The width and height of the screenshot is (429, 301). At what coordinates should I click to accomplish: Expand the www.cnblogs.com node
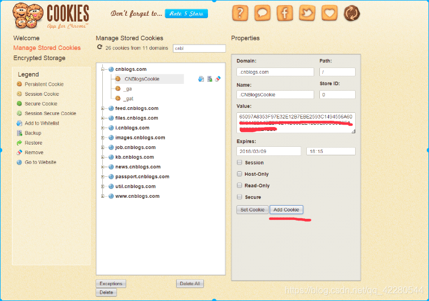[x=103, y=196]
